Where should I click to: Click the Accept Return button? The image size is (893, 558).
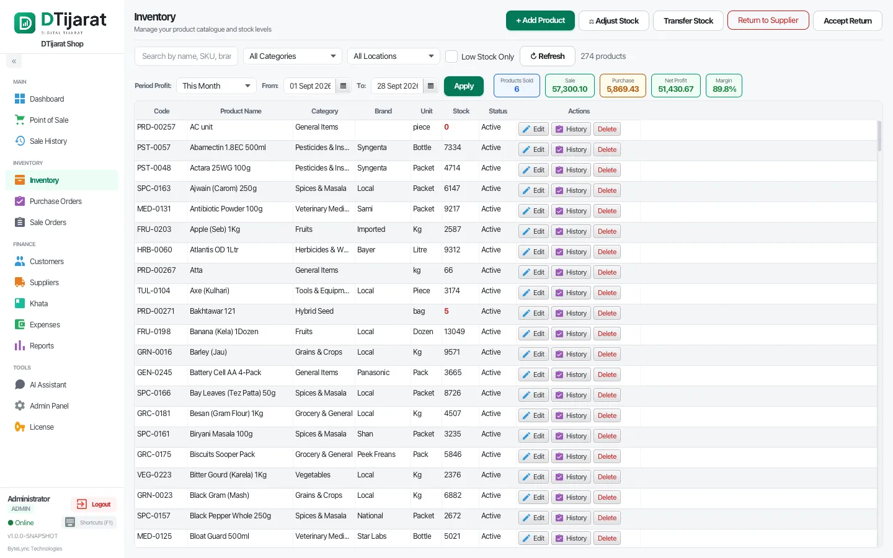click(848, 20)
